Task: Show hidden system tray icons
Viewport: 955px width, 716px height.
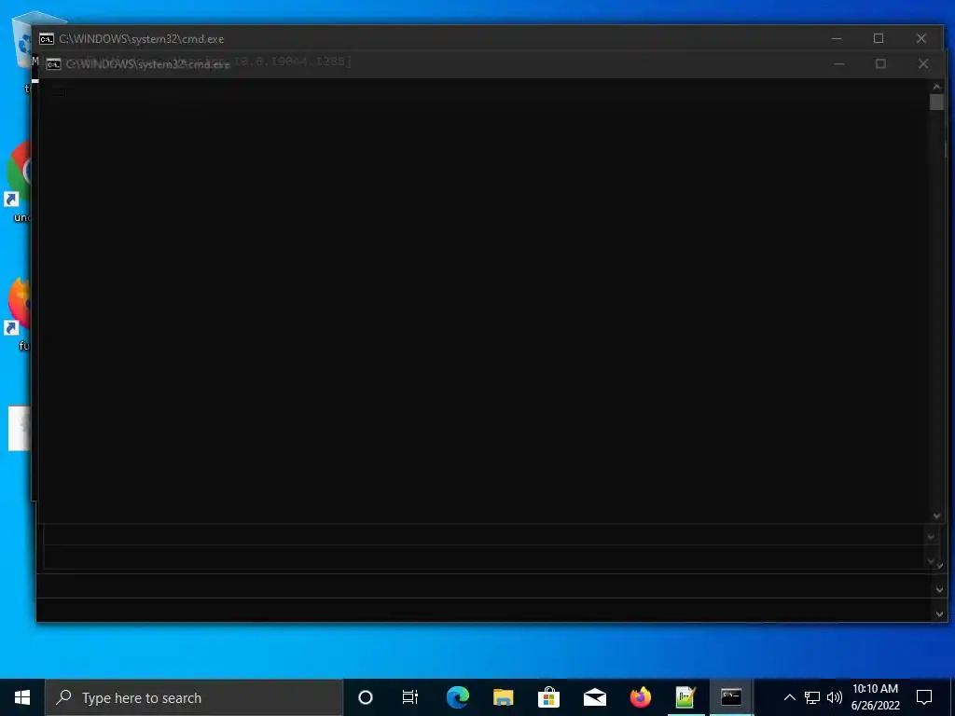Action: tap(789, 697)
